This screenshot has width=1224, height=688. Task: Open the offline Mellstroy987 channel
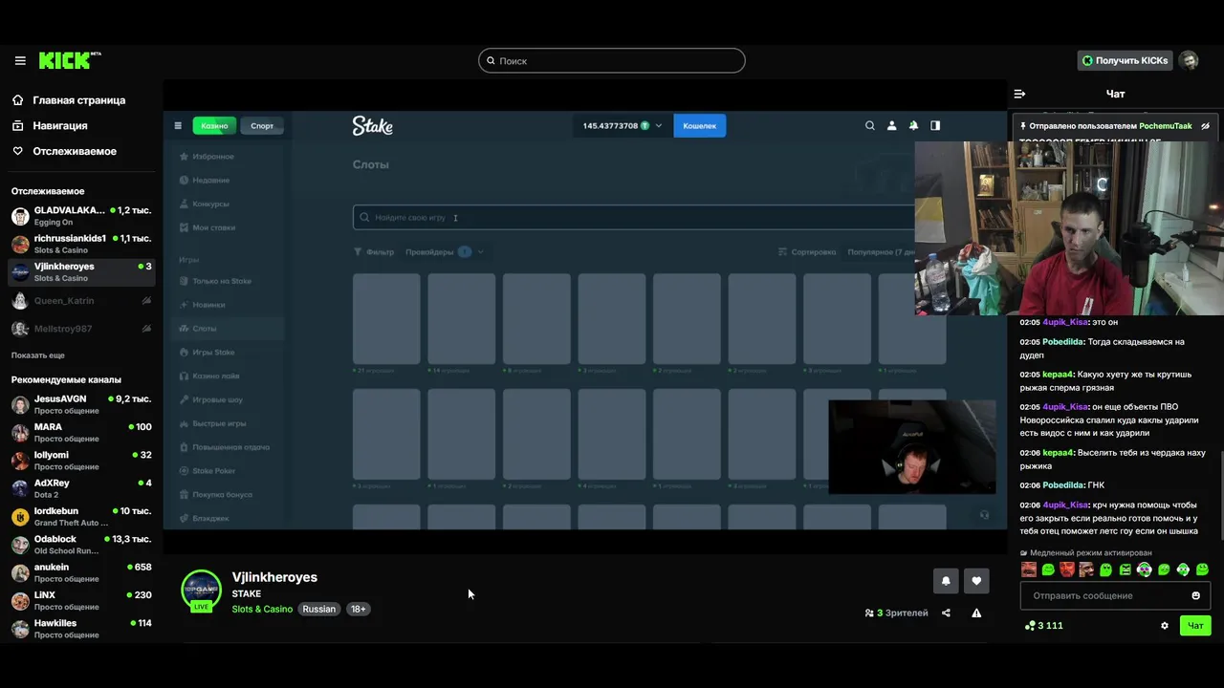tap(81, 329)
